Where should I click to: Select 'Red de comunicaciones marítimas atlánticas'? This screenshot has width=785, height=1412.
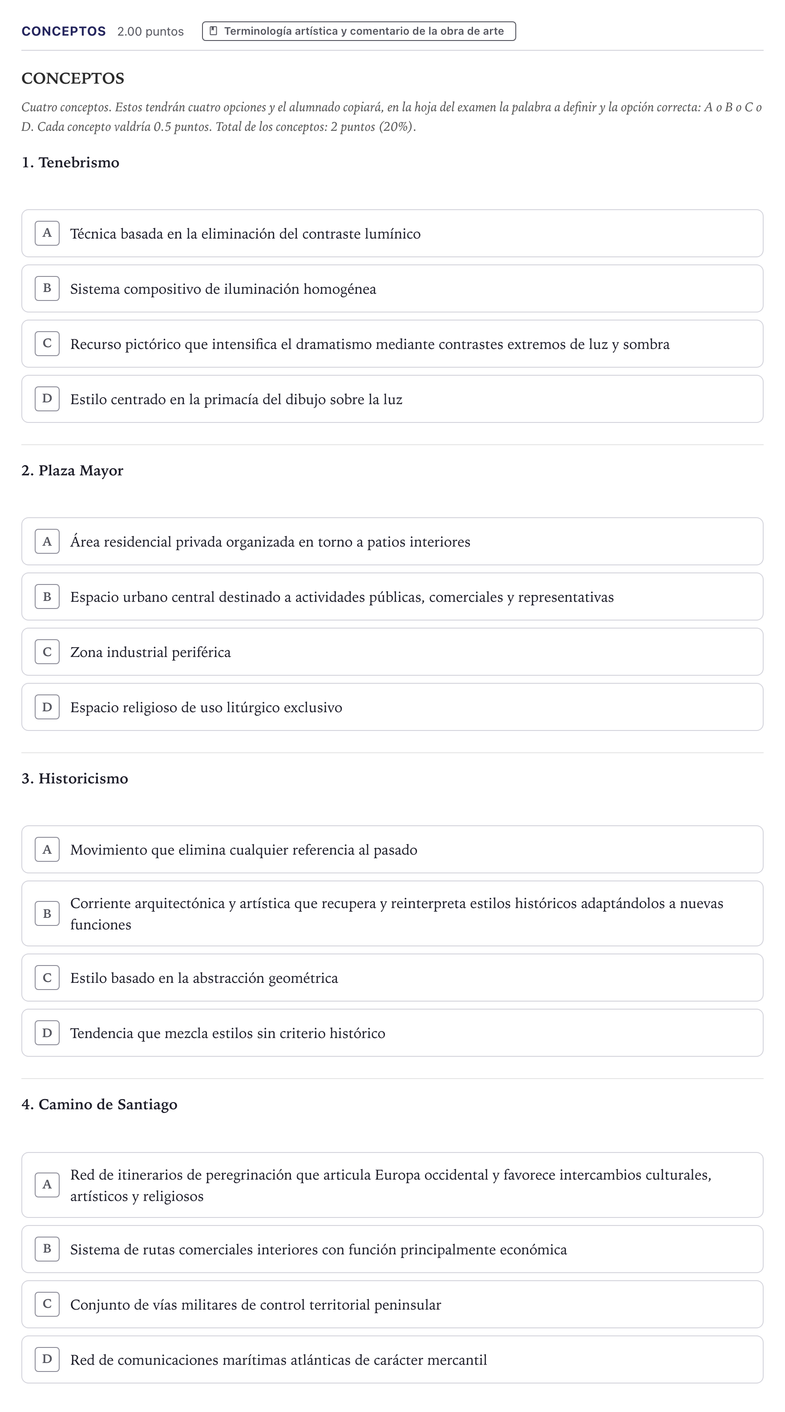click(x=392, y=1359)
